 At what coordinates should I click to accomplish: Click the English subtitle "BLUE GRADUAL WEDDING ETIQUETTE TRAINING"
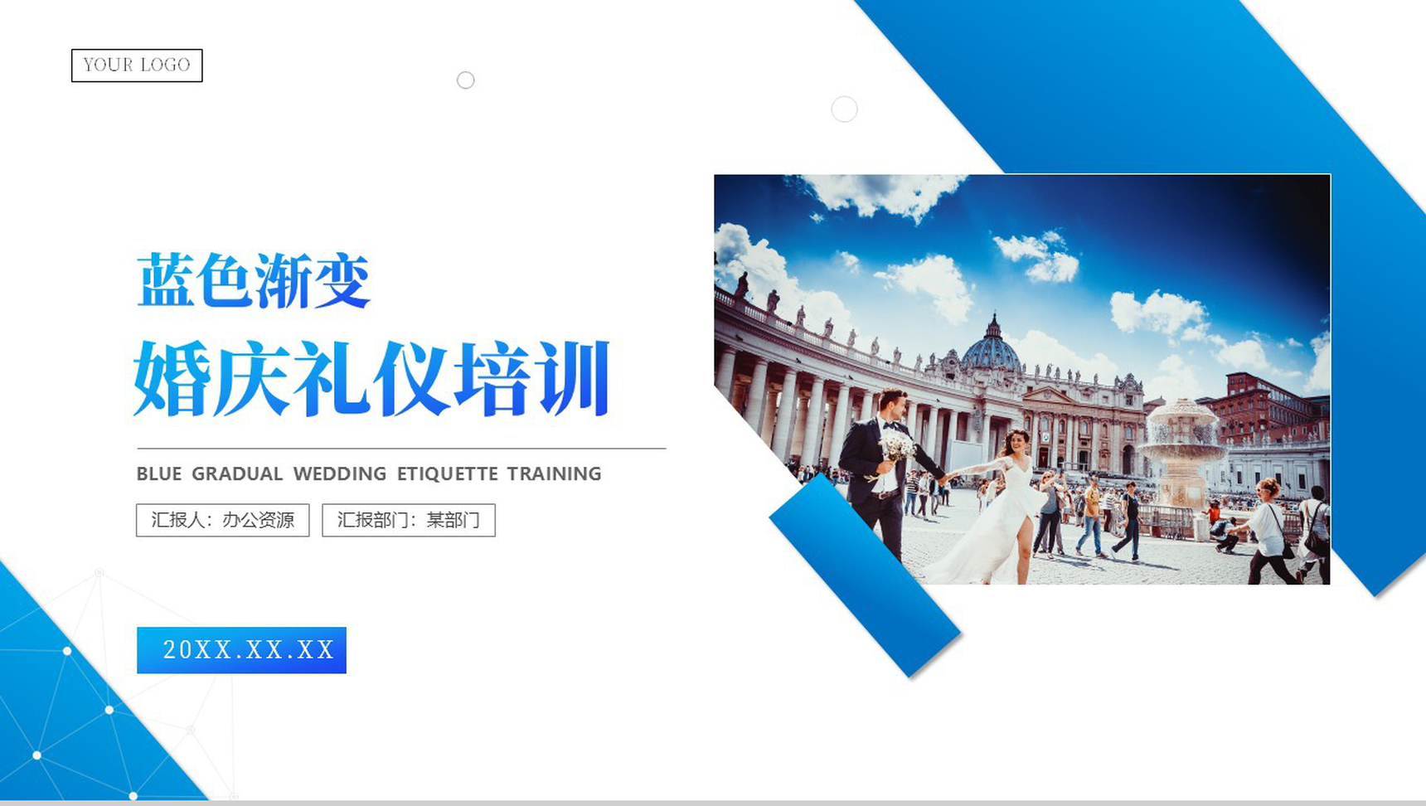369,474
